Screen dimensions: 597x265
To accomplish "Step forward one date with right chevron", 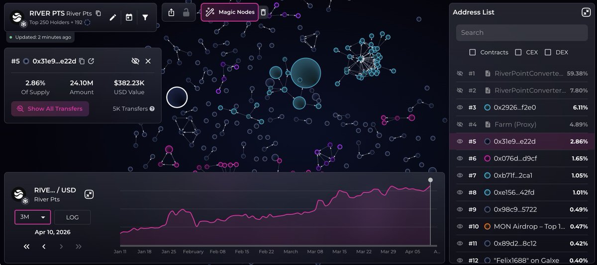I will 61,246.
